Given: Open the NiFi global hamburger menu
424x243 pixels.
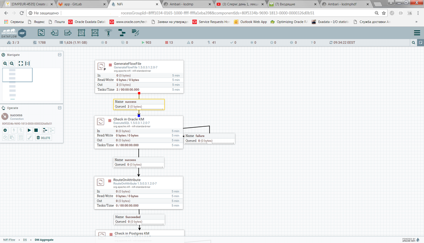Looking at the screenshot, I should [417, 33].
